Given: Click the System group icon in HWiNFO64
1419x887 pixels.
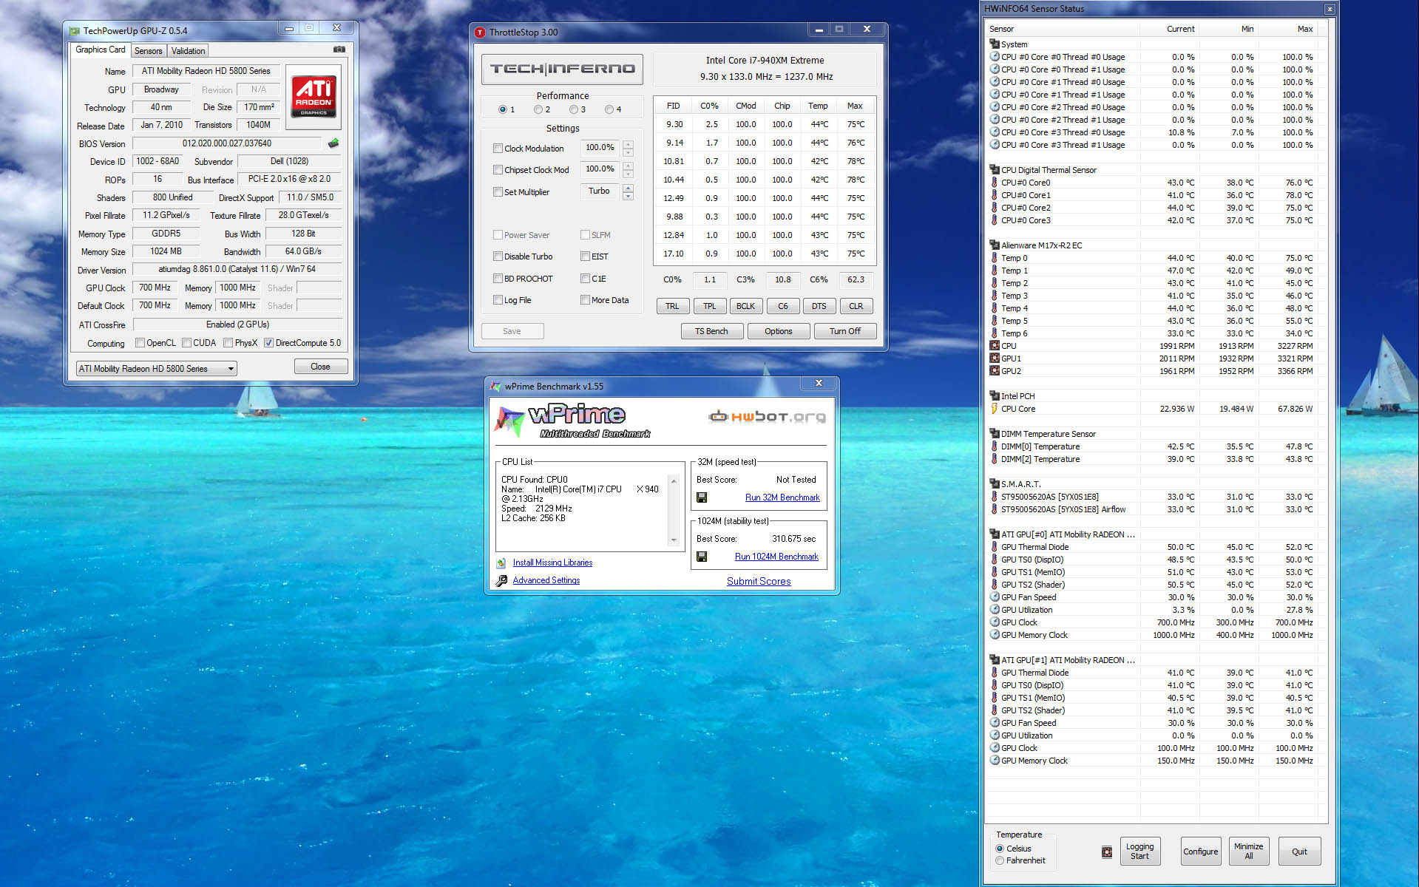Looking at the screenshot, I should coord(995,44).
